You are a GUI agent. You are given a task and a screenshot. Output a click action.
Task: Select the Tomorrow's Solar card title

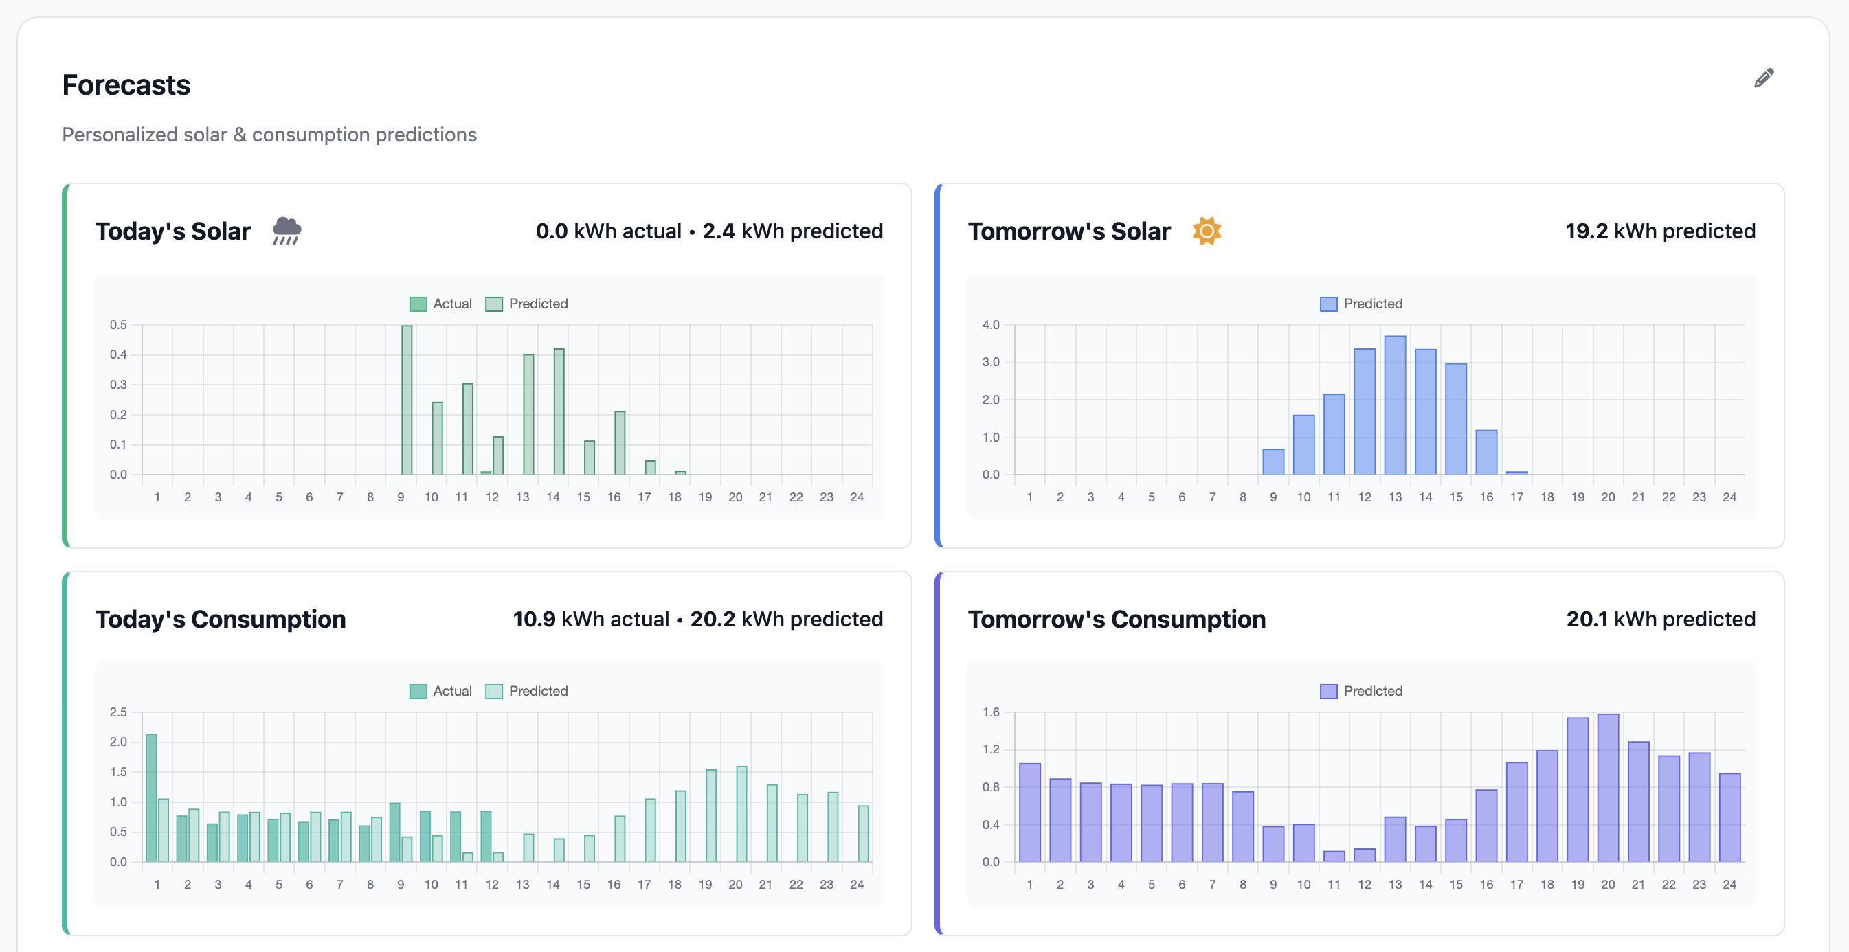click(x=1070, y=230)
